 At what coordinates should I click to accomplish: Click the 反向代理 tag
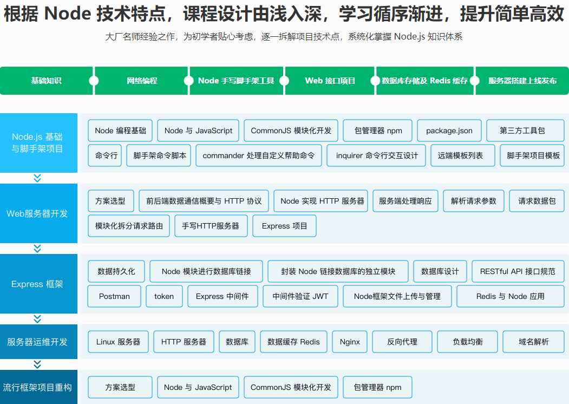coord(402,342)
